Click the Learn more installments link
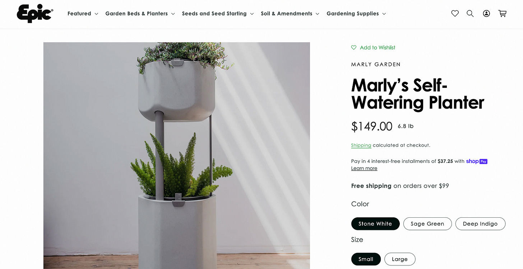523x269 pixels. 364,168
